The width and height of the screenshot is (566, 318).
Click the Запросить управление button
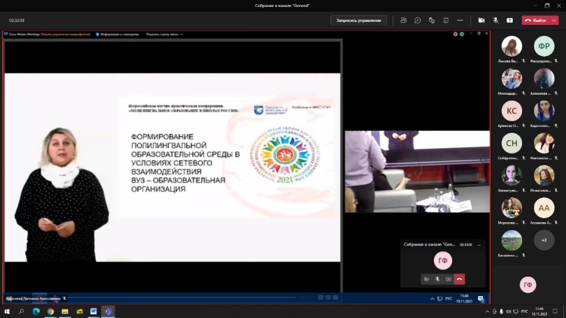point(359,20)
